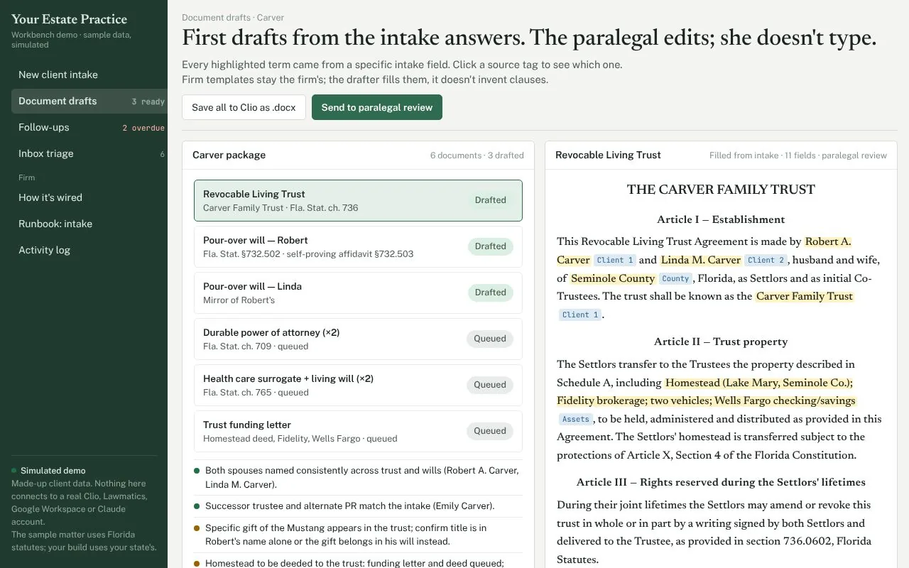Image resolution: width=909 pixels, height=568 pixels.
Task: Open How it's wired page
Action: tap(89, 197)
